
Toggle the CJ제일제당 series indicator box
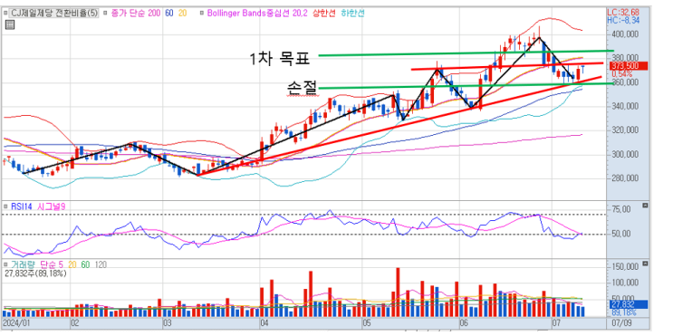[x=6, y=14]
